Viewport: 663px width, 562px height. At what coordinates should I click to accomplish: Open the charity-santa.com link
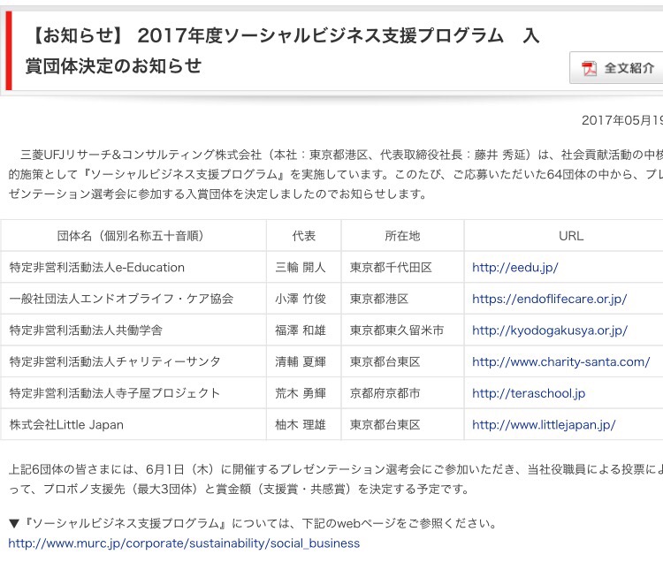560,361
